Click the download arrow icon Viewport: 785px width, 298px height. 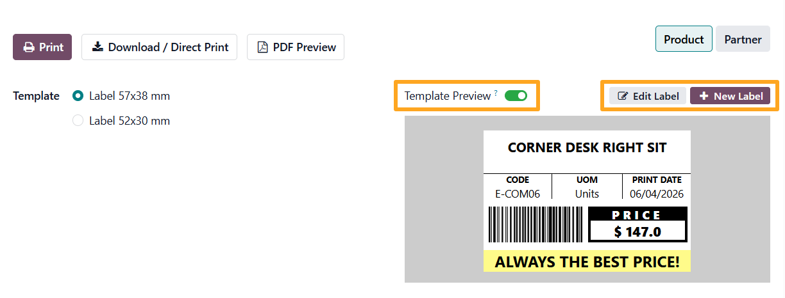[97, 47]
